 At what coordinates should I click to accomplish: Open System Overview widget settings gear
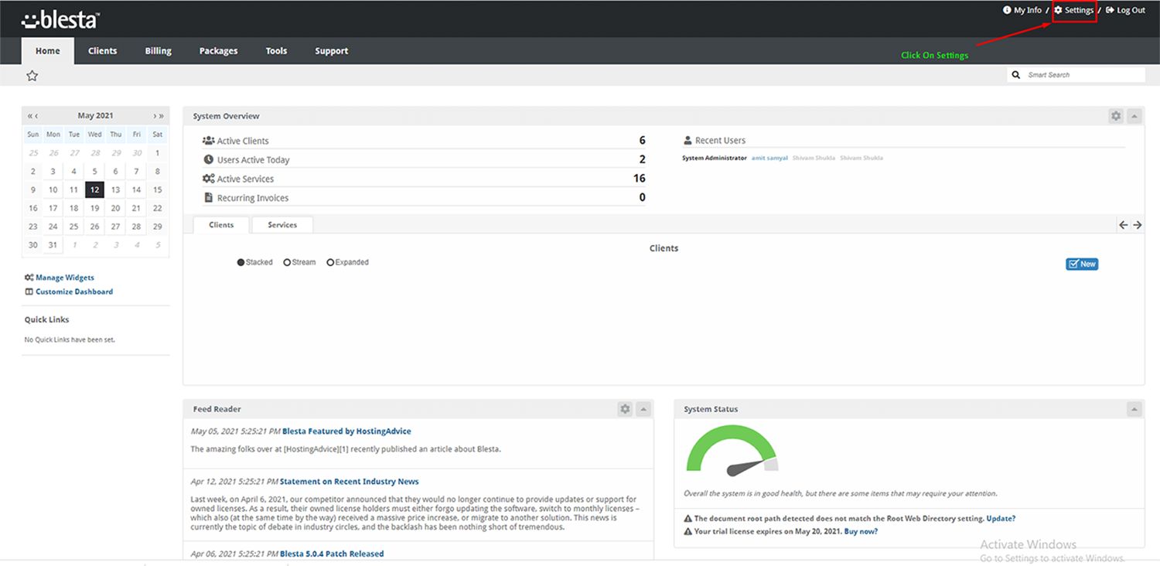click(1116, 116)
